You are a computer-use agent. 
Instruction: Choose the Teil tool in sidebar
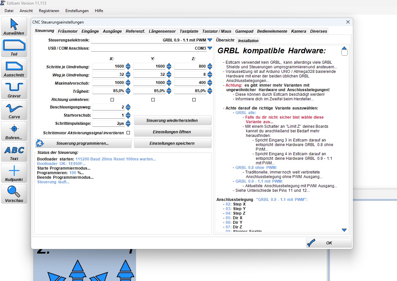tap(14, 47)
